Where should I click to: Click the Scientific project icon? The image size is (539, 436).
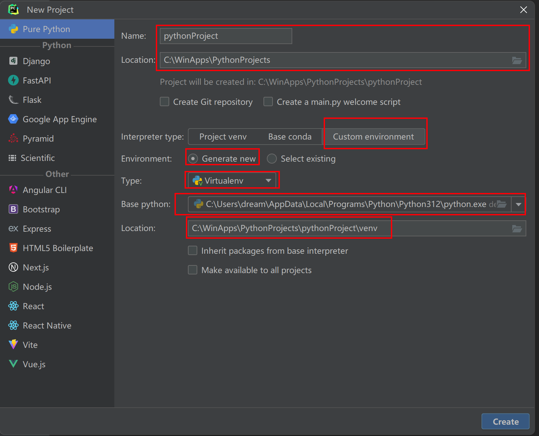click(12, 158)
